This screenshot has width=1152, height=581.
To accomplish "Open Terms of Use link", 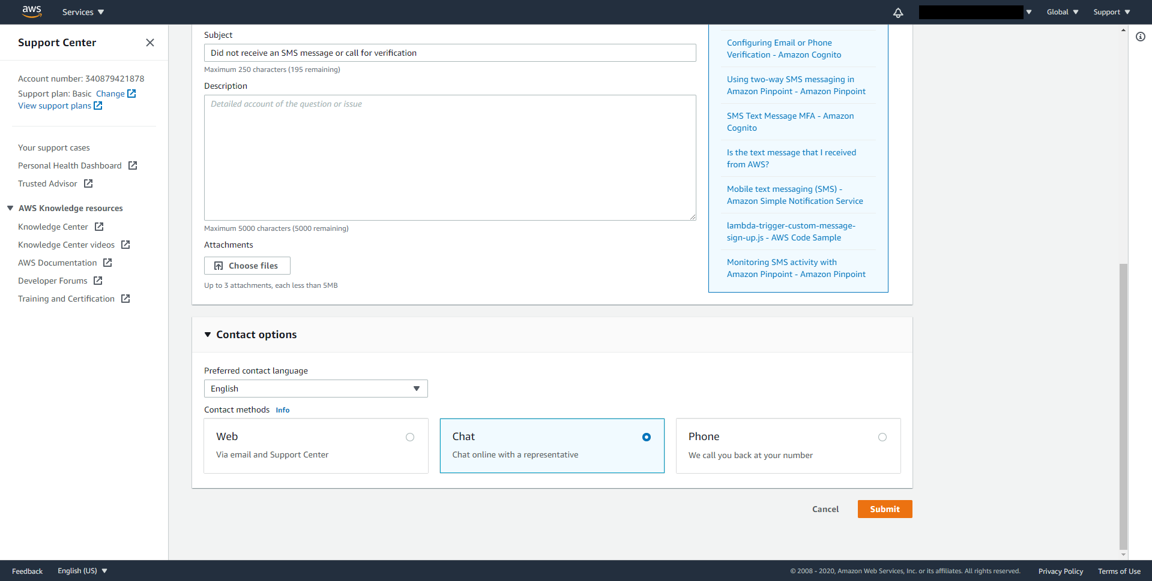I will click(x=1119, y=571).
